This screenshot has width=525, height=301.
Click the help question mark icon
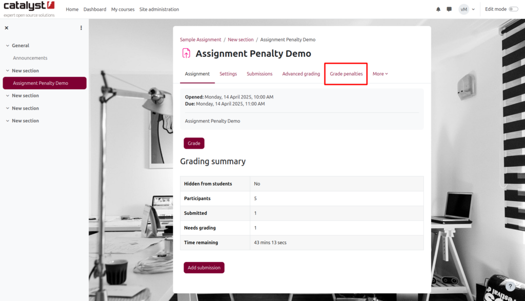coord(511,287)
